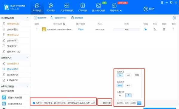Switch to the 文字语音转换 tab
179x109 pixels.
click(x=67, y=7)
